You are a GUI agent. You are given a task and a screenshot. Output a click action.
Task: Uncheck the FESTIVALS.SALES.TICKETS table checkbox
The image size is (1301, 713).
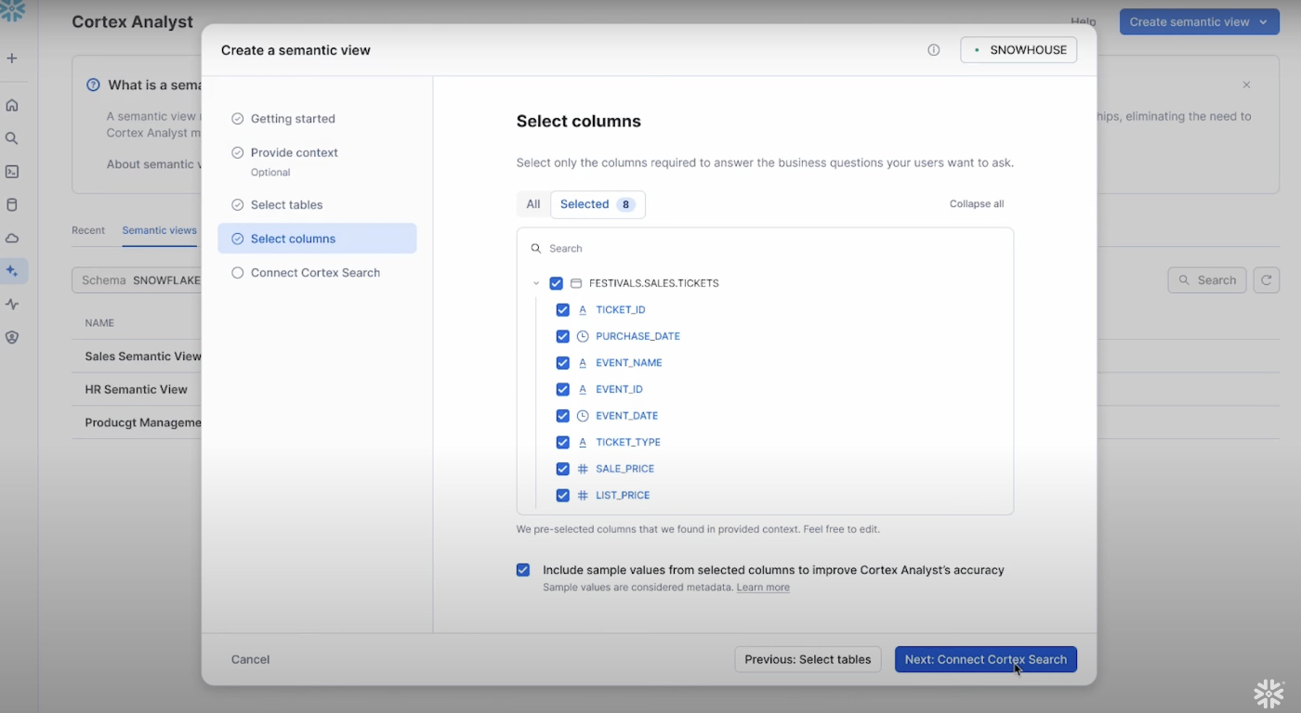coord(556,283)
